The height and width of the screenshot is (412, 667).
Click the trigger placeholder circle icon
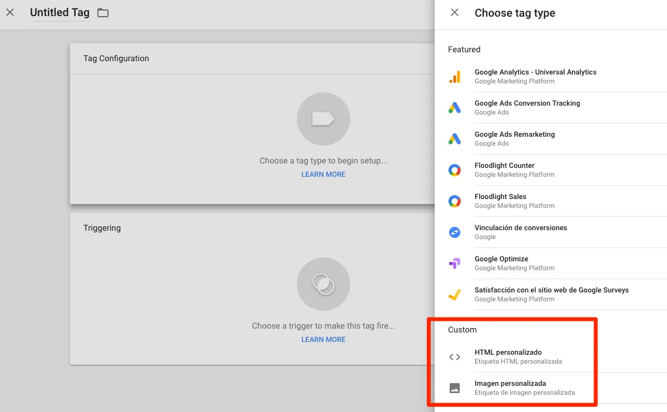pos(323,284)
